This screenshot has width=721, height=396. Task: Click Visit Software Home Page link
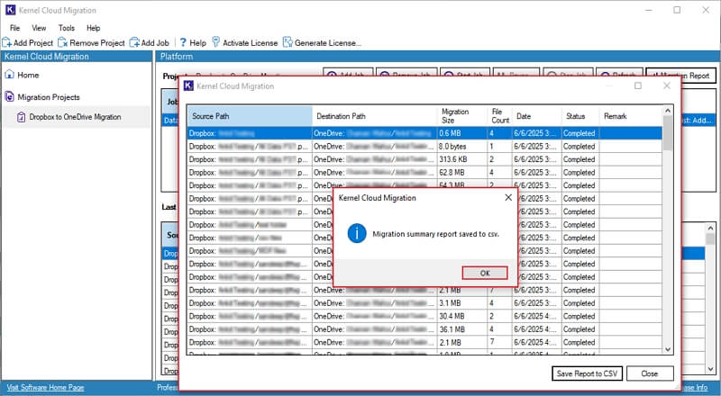click(x=46, y=387)
